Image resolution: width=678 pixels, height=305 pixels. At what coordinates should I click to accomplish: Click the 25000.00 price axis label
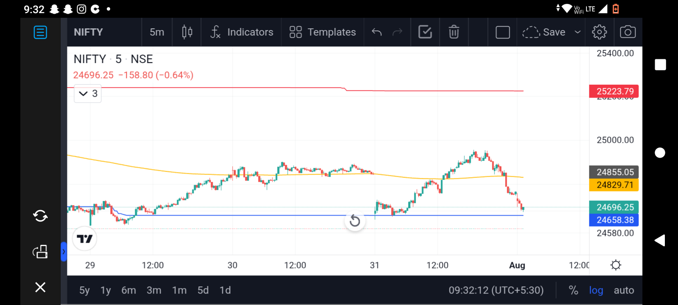pyautogui.click(x=615, y=140)
